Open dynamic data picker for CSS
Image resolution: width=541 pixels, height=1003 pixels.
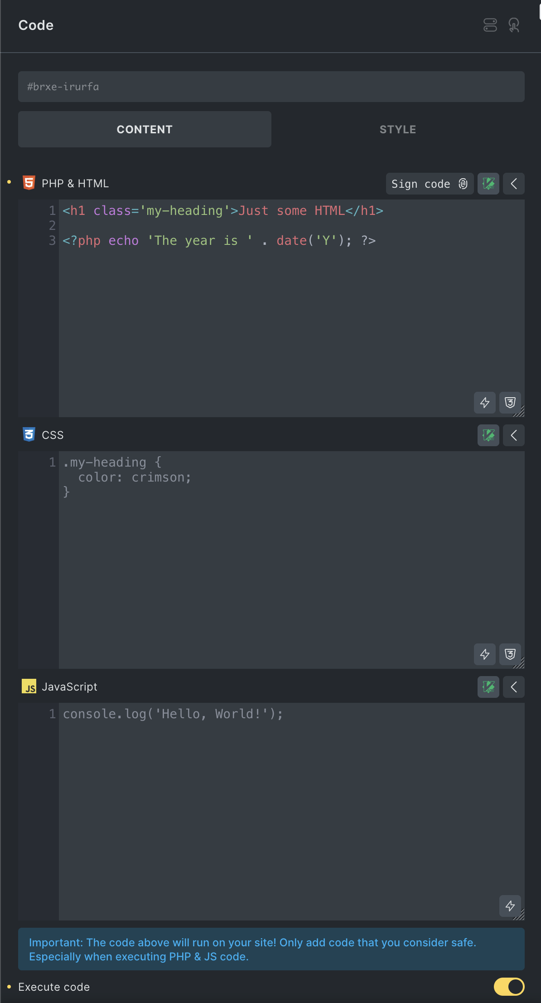click(x=488, y=435)
